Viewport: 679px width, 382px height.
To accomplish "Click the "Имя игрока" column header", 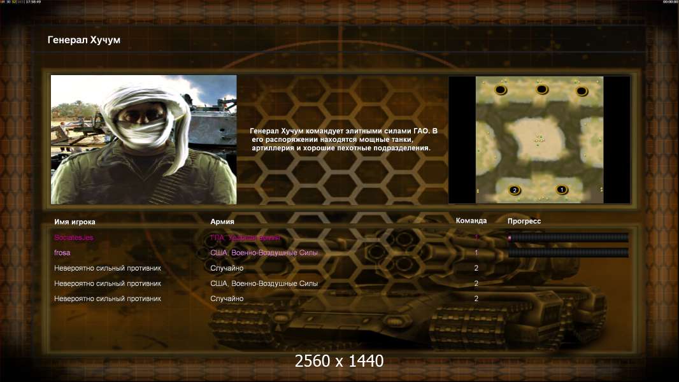I will tap(75, 222).
